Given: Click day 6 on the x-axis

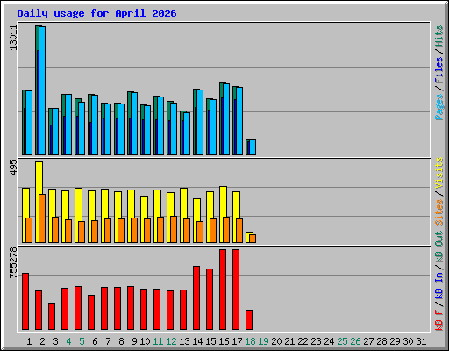Looking at the screenshot, I should coord(95,341).
